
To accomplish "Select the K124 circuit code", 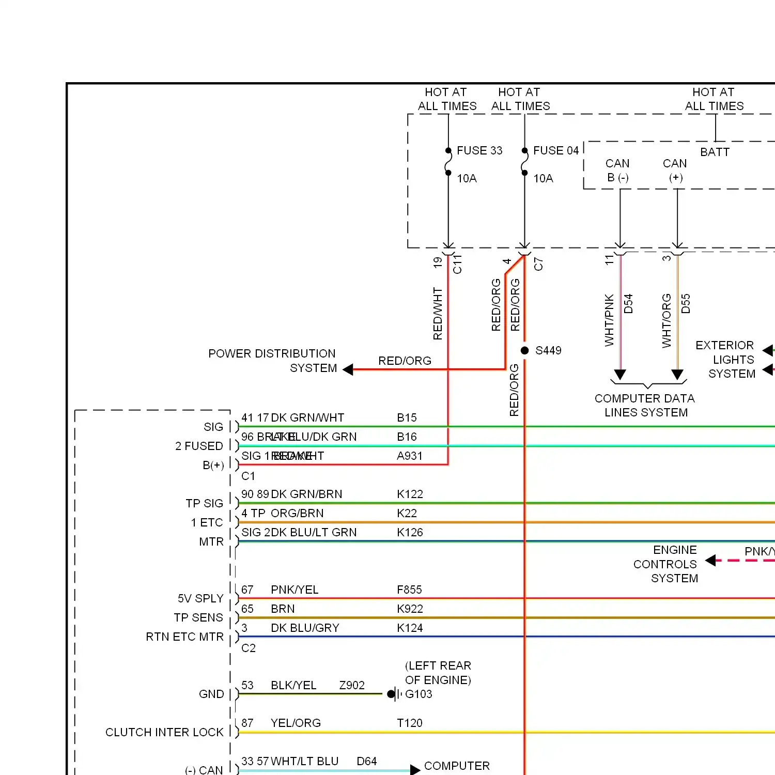I will pyautogui.click(x=410, y=628).
